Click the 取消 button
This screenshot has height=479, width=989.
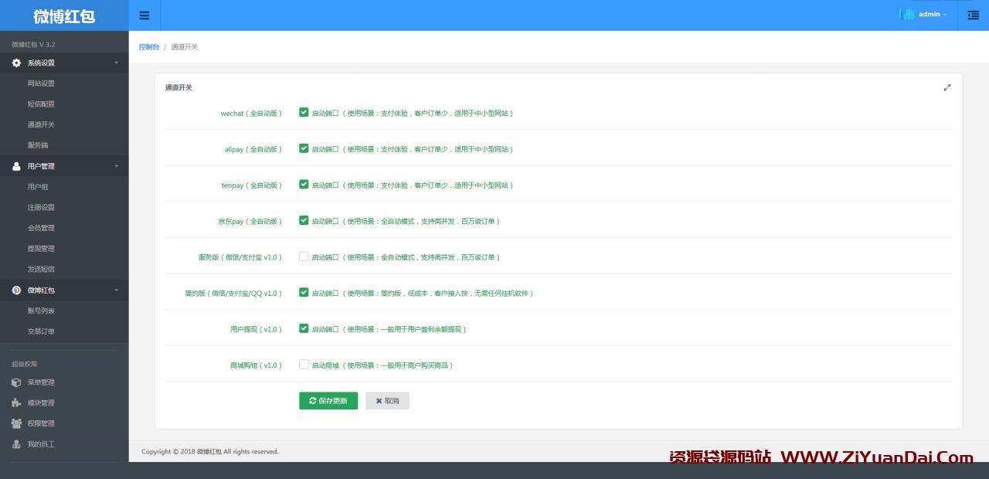coord(387,401)
